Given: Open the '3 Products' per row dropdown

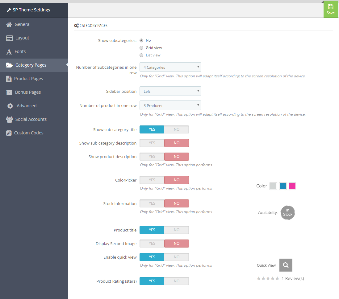Looking at the screenshot, I should click(x=170, y=105).
